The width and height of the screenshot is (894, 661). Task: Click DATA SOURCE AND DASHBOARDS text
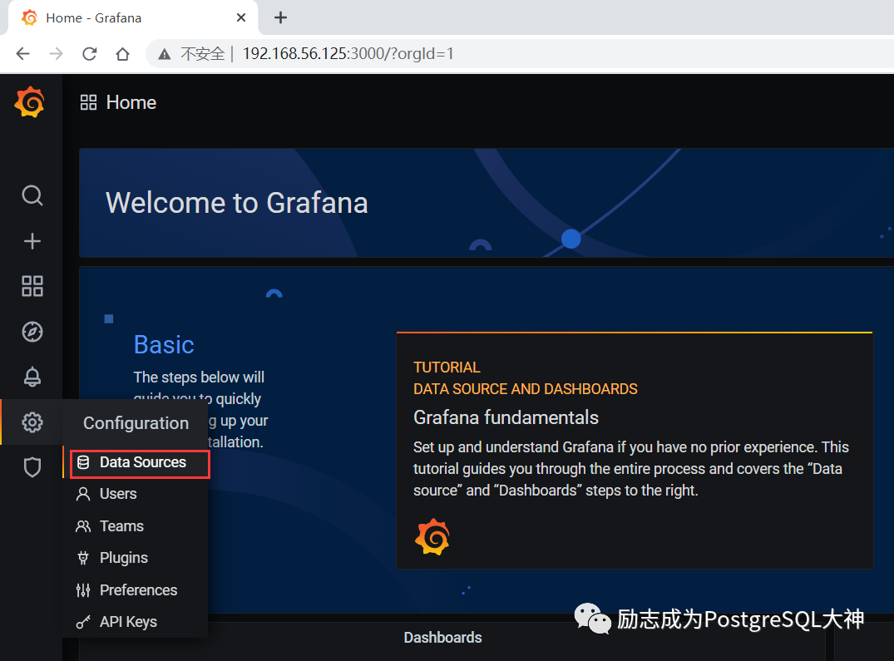point(525,389)
